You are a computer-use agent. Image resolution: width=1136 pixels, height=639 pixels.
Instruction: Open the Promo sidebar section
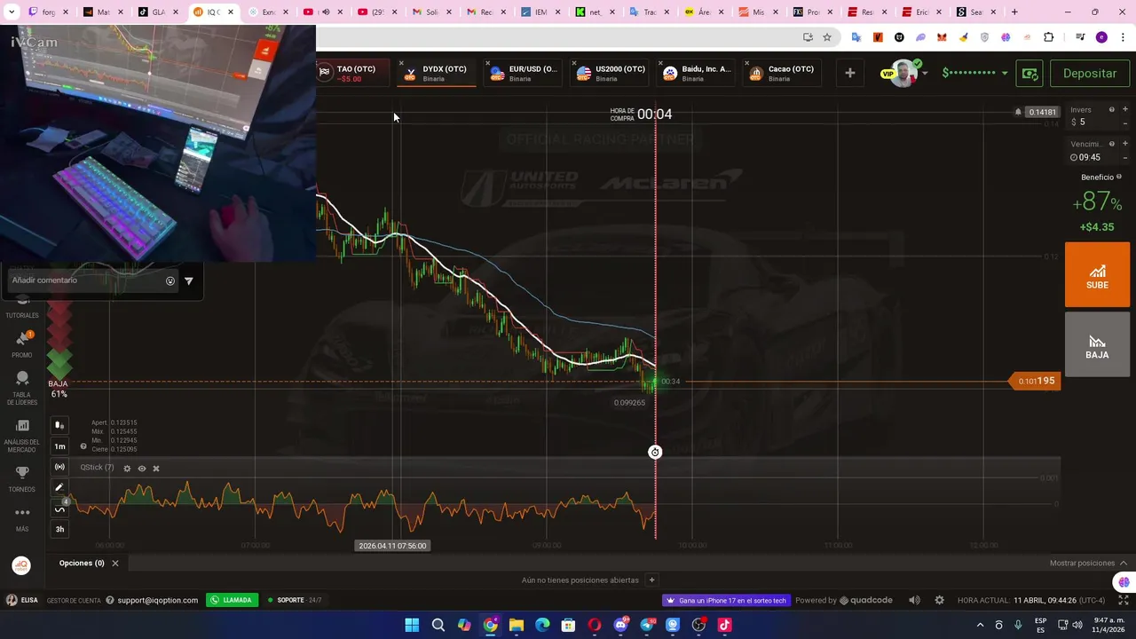pyautogui.click(x=22, y=345)
